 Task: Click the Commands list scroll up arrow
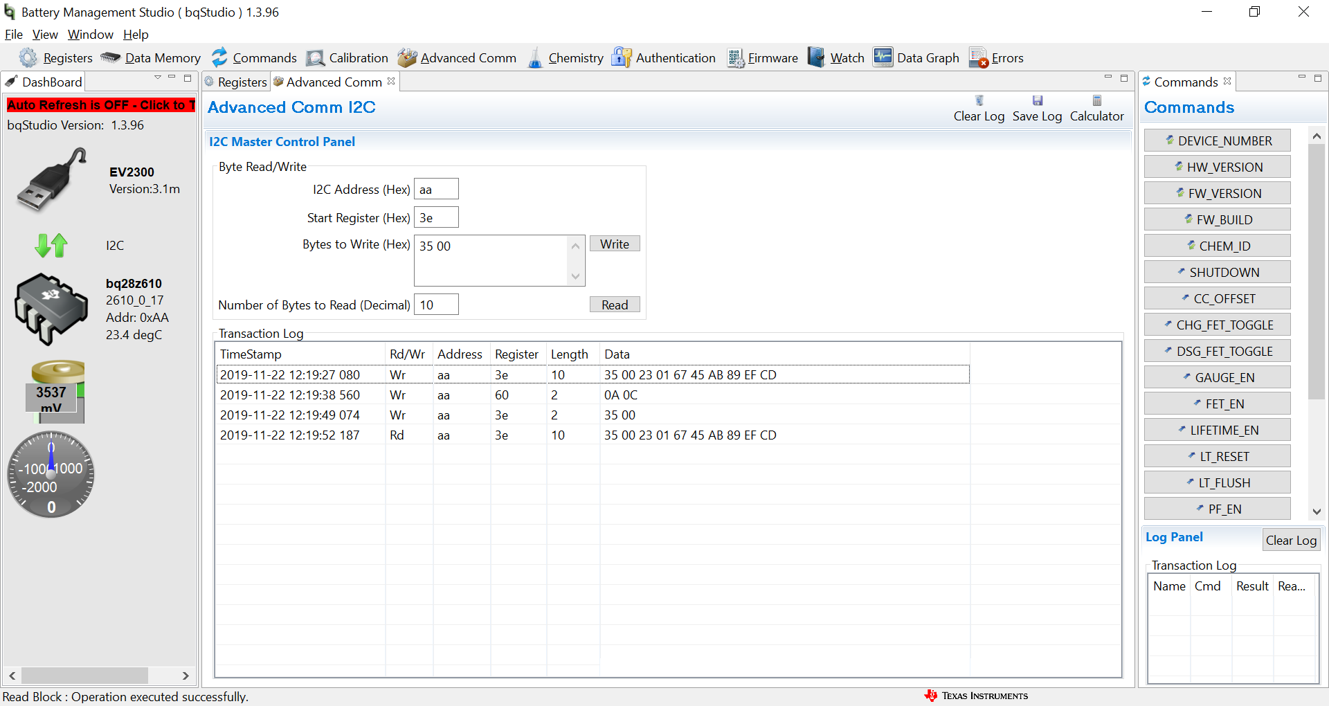click(1317, 136)
